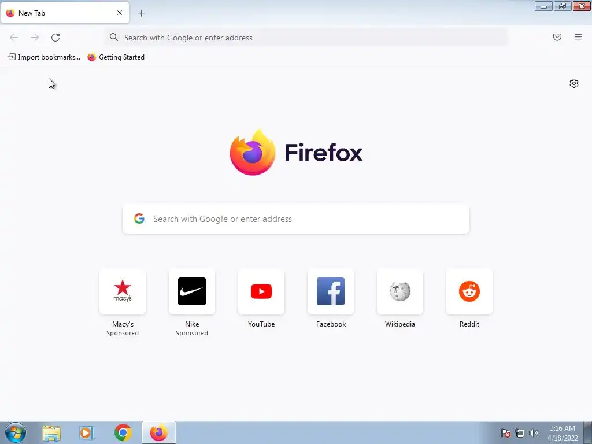This screenshot has width=592, height=444.
Task: Open the Wikipedia shortcut tile
Action: pos(400,291)
